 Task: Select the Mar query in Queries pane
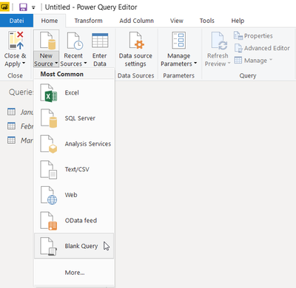[x=20, y=140]
